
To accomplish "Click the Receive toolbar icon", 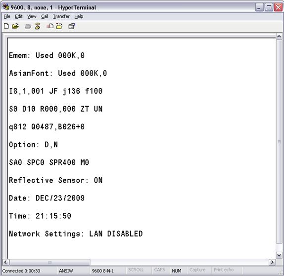I will click(59, 26).
